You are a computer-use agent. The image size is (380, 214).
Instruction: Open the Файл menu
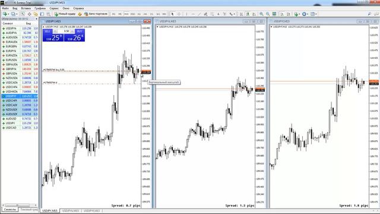point(5,8)
